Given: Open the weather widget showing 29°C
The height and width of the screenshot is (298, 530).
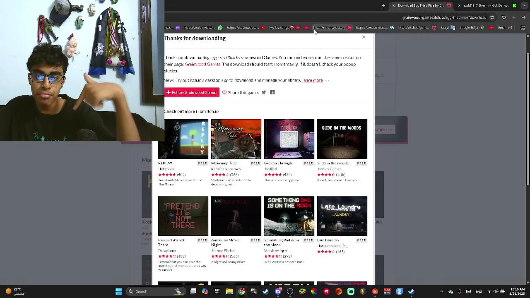Looking at the screenshot, I should (x=14, y=291).
